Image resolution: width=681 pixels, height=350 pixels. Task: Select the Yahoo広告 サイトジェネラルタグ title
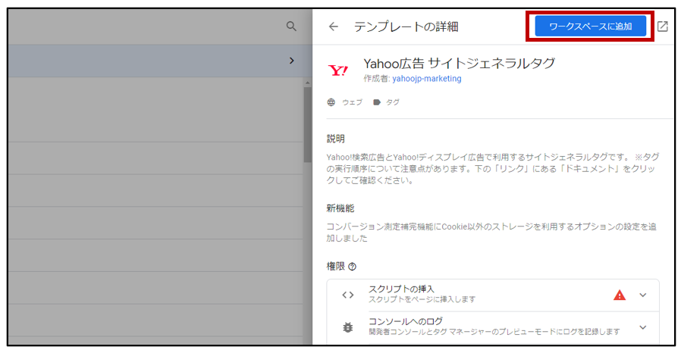pos(459,64)
